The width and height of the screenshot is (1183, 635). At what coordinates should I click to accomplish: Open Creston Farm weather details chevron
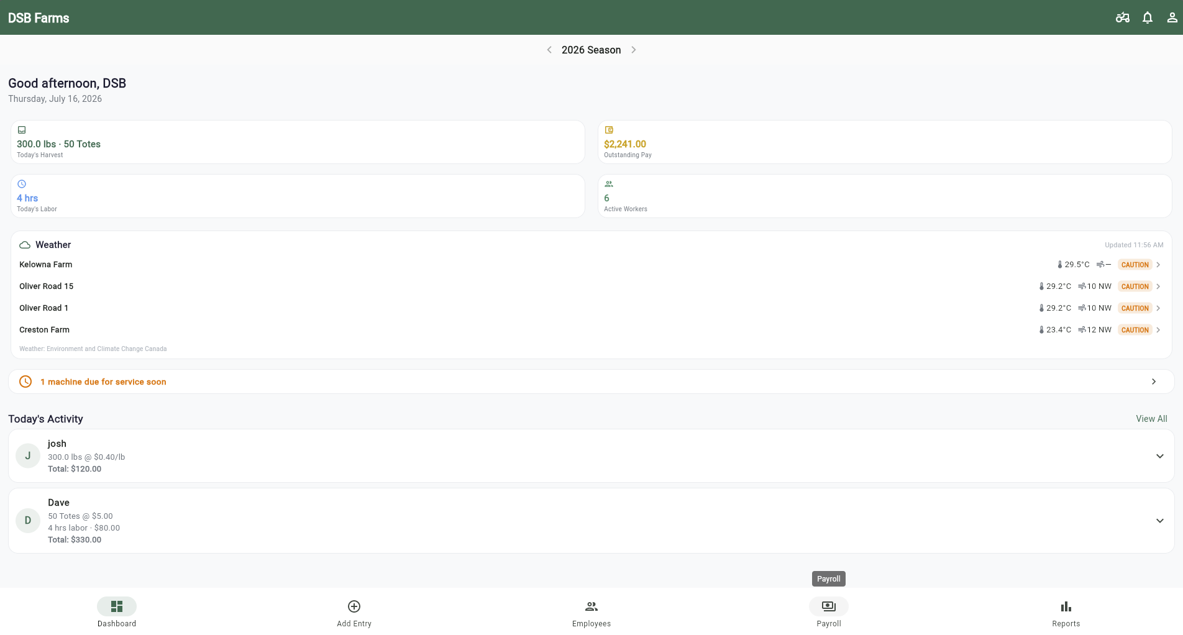click(1158, 330)
